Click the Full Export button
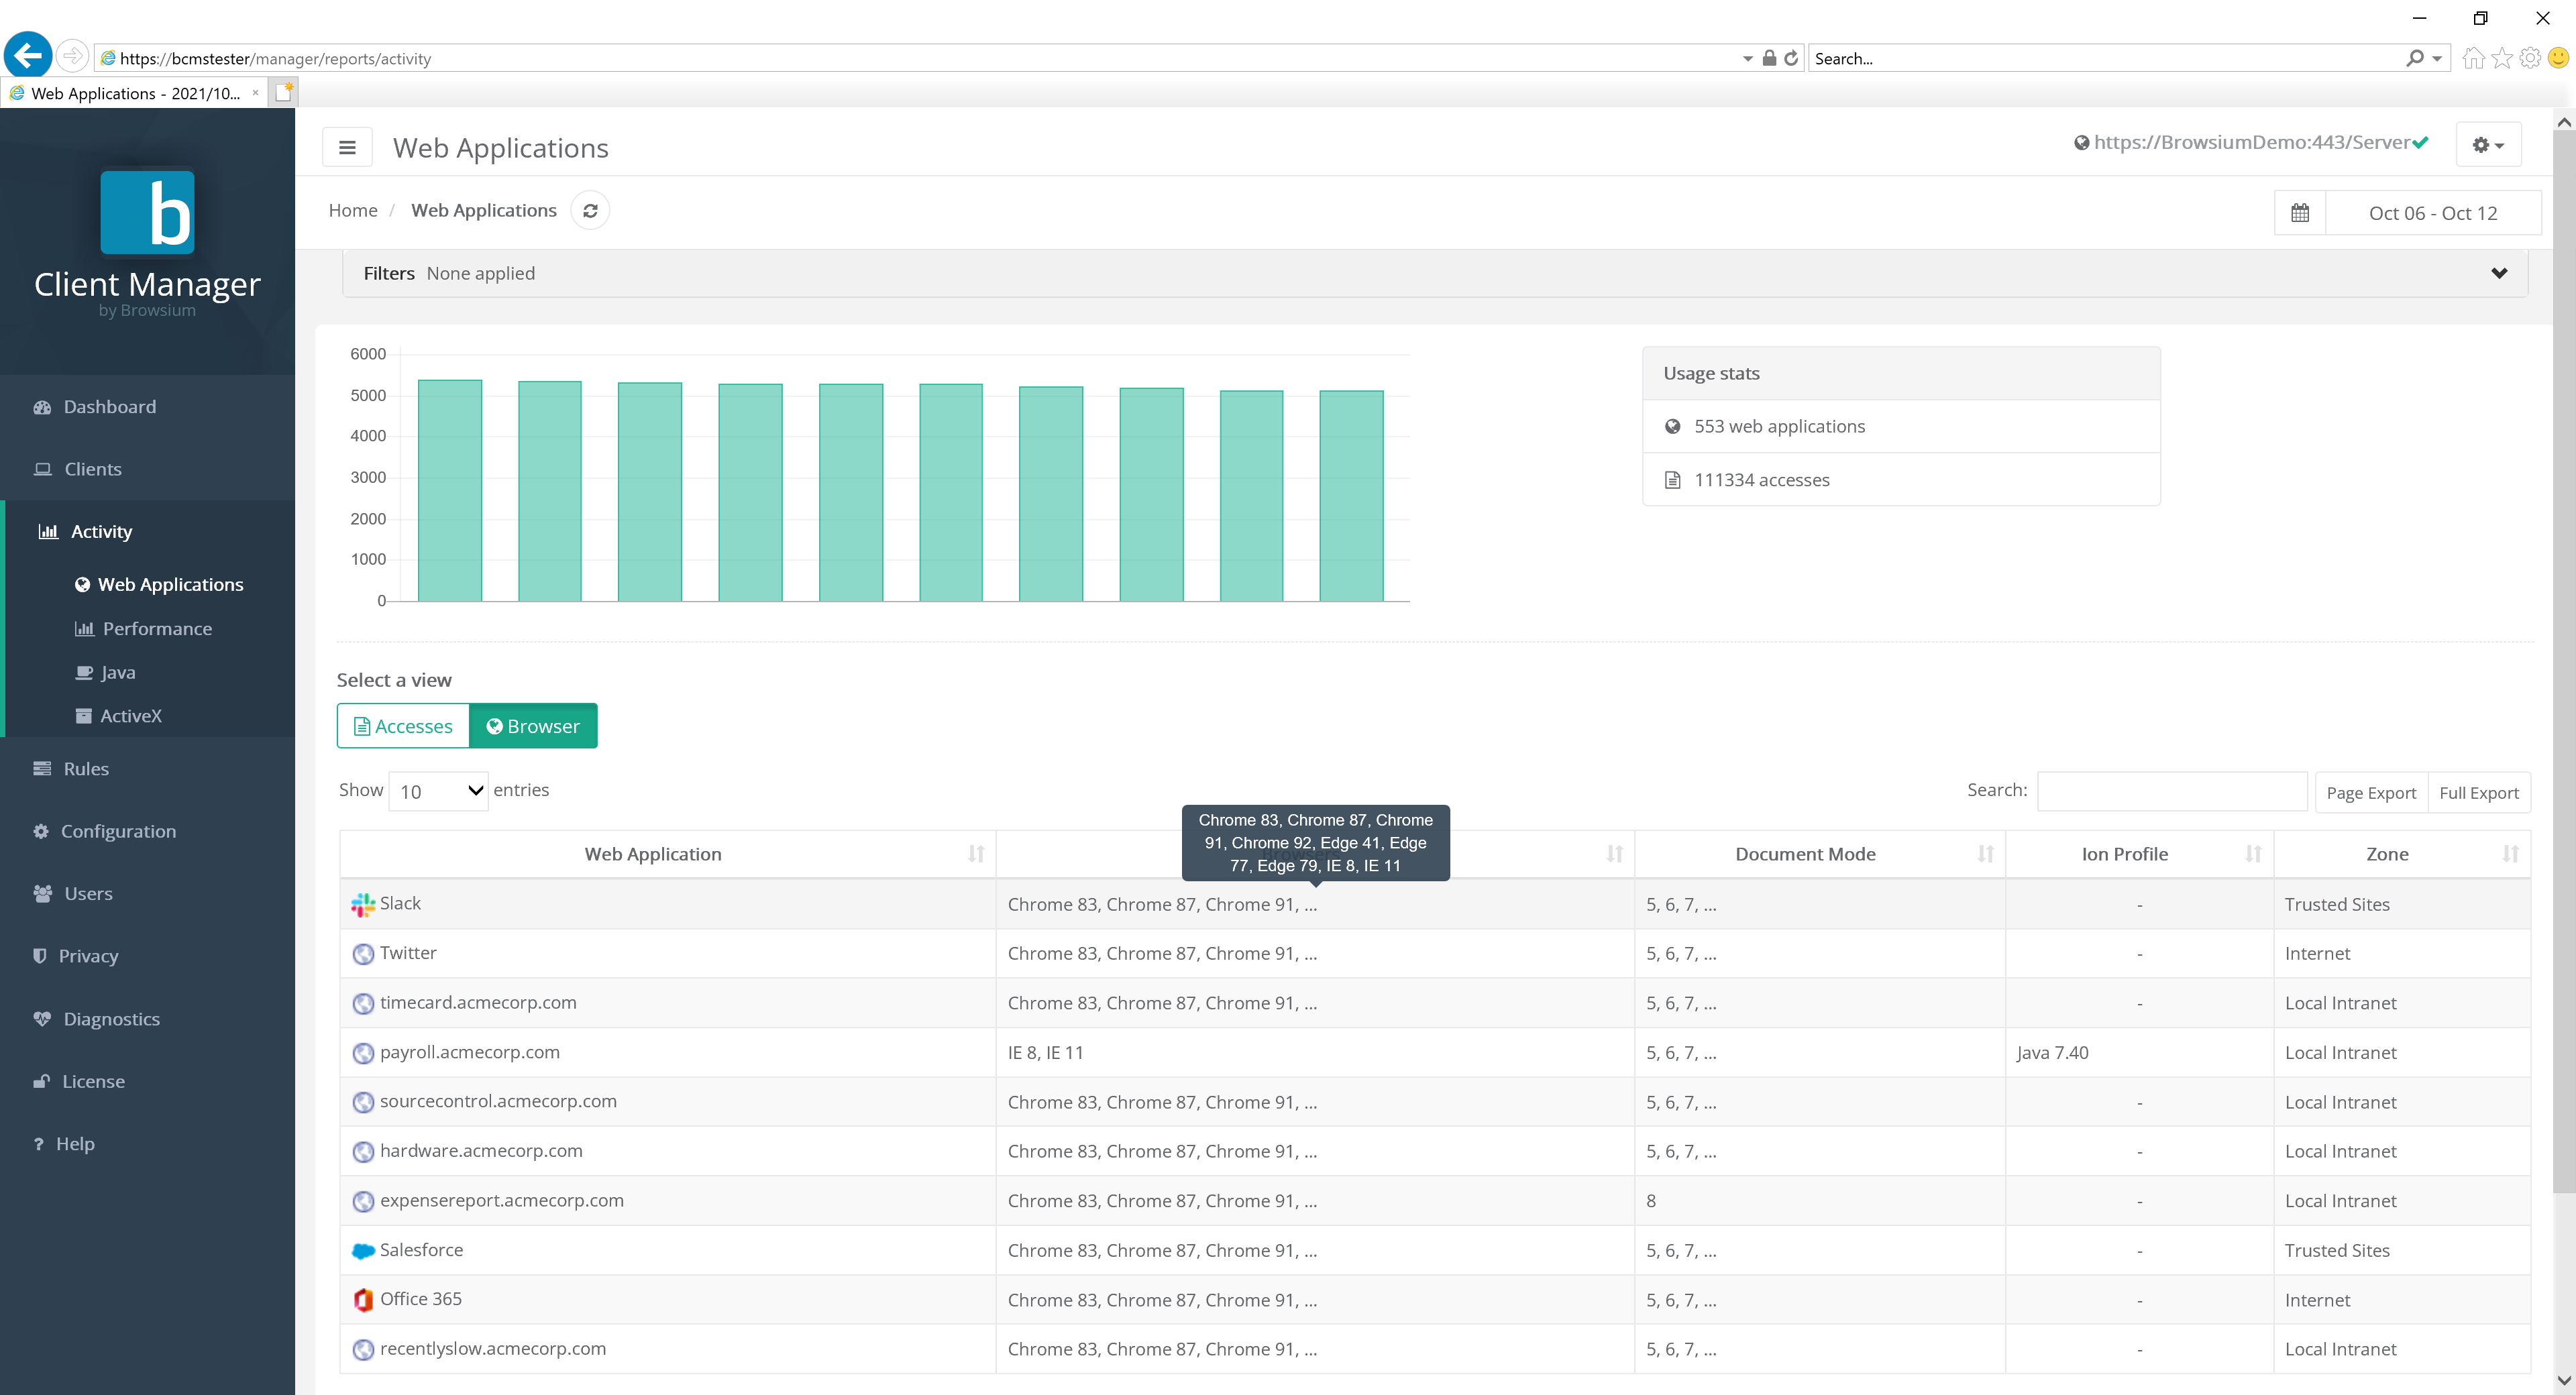The image size is (2576, 1395). point(2480,792)
